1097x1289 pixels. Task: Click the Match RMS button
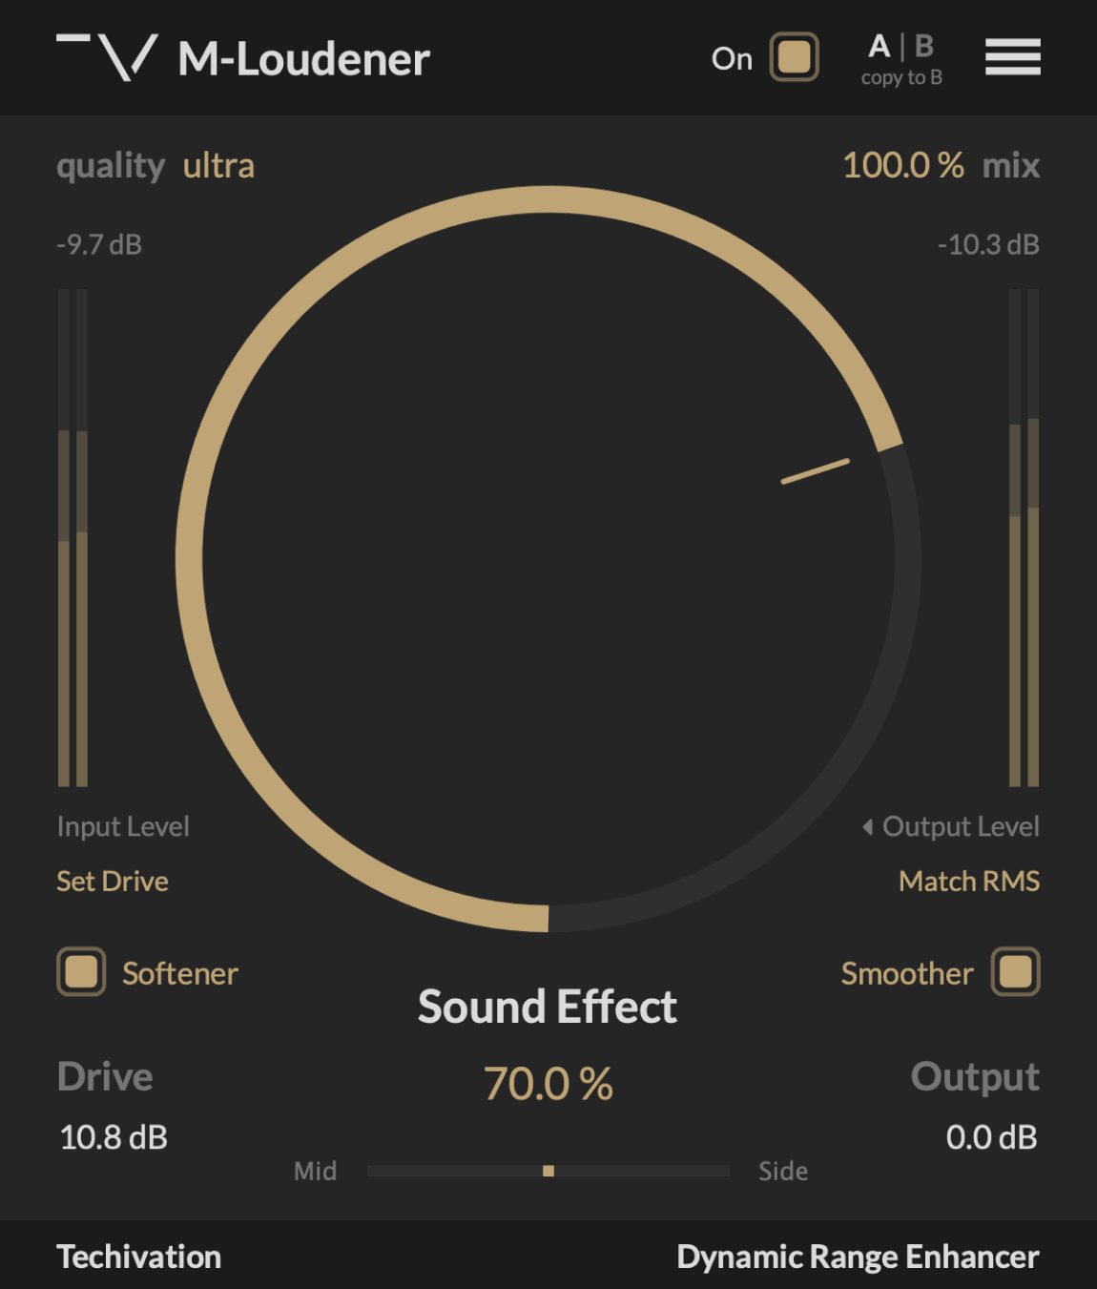click(968, 881)
